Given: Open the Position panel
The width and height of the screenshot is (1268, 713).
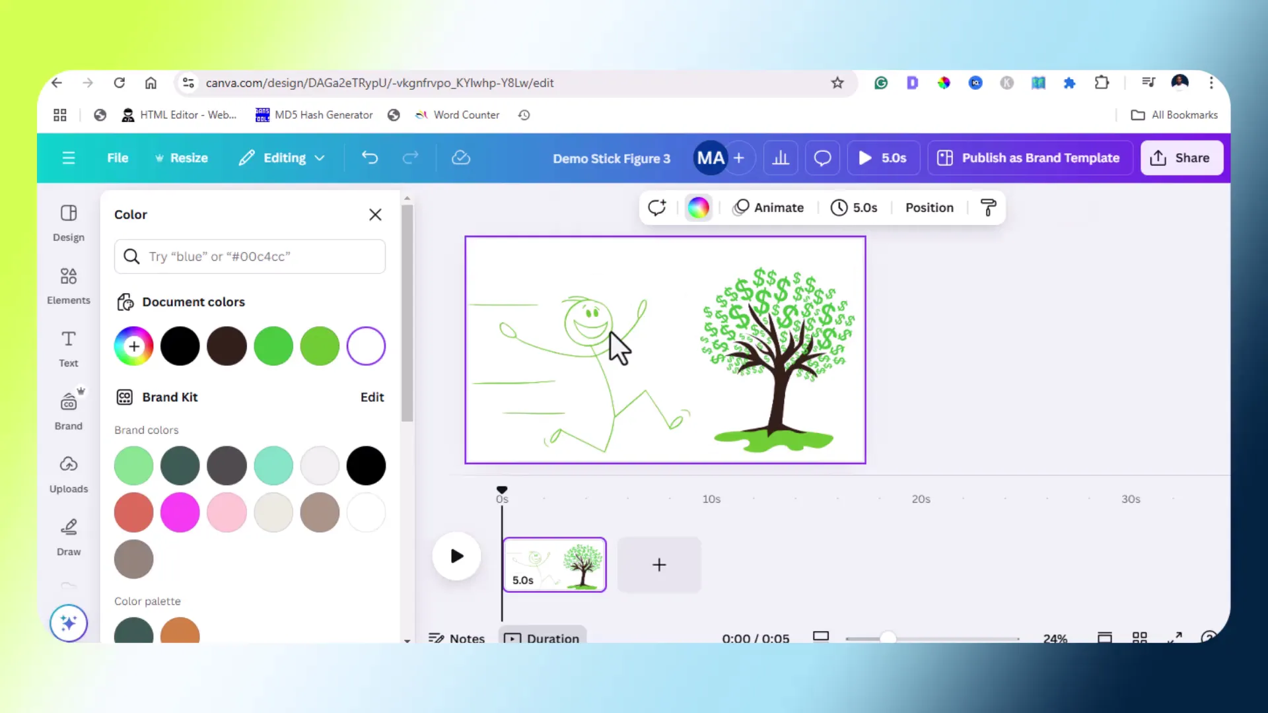Looking at the screenshot, I should pyautogui.click(x=929, y=207).
